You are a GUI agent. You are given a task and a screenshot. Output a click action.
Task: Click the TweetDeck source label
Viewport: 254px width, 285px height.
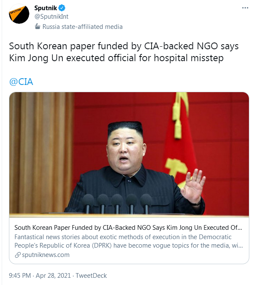91,276
